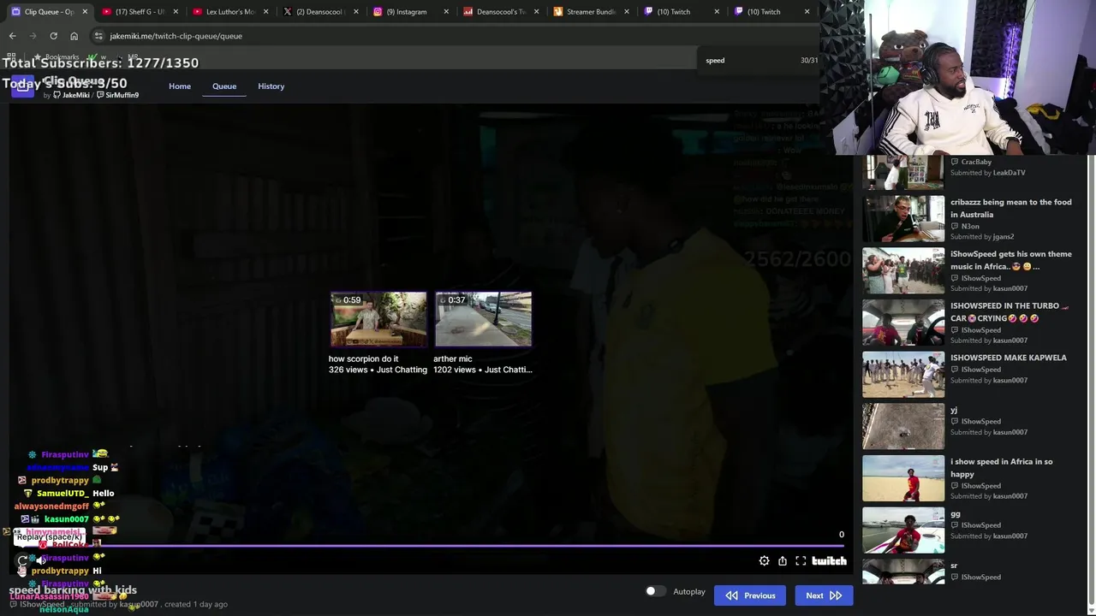
Task: Open the browser home page icon
Action: click(74, 36)
